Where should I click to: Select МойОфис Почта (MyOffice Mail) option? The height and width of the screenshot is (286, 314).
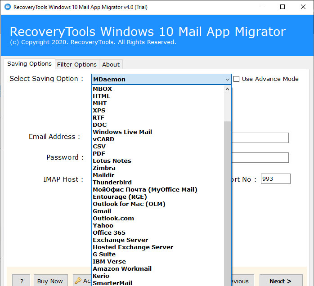click(x=158, y=190)
